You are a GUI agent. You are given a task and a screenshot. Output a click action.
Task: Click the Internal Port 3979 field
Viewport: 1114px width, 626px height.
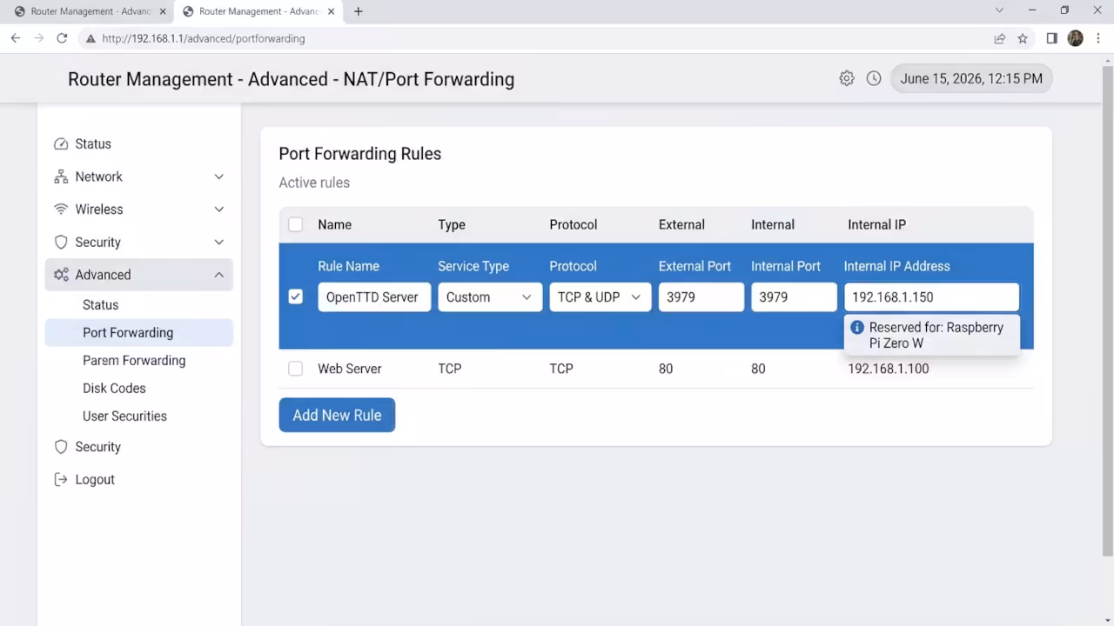[x=794, y=297]
